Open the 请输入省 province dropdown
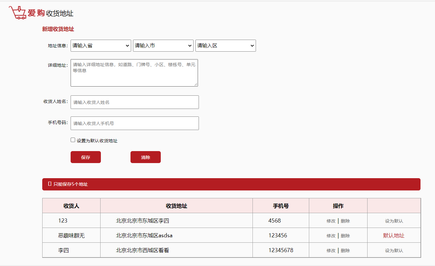Screen dimensions: 435x266 pos(101,45)
